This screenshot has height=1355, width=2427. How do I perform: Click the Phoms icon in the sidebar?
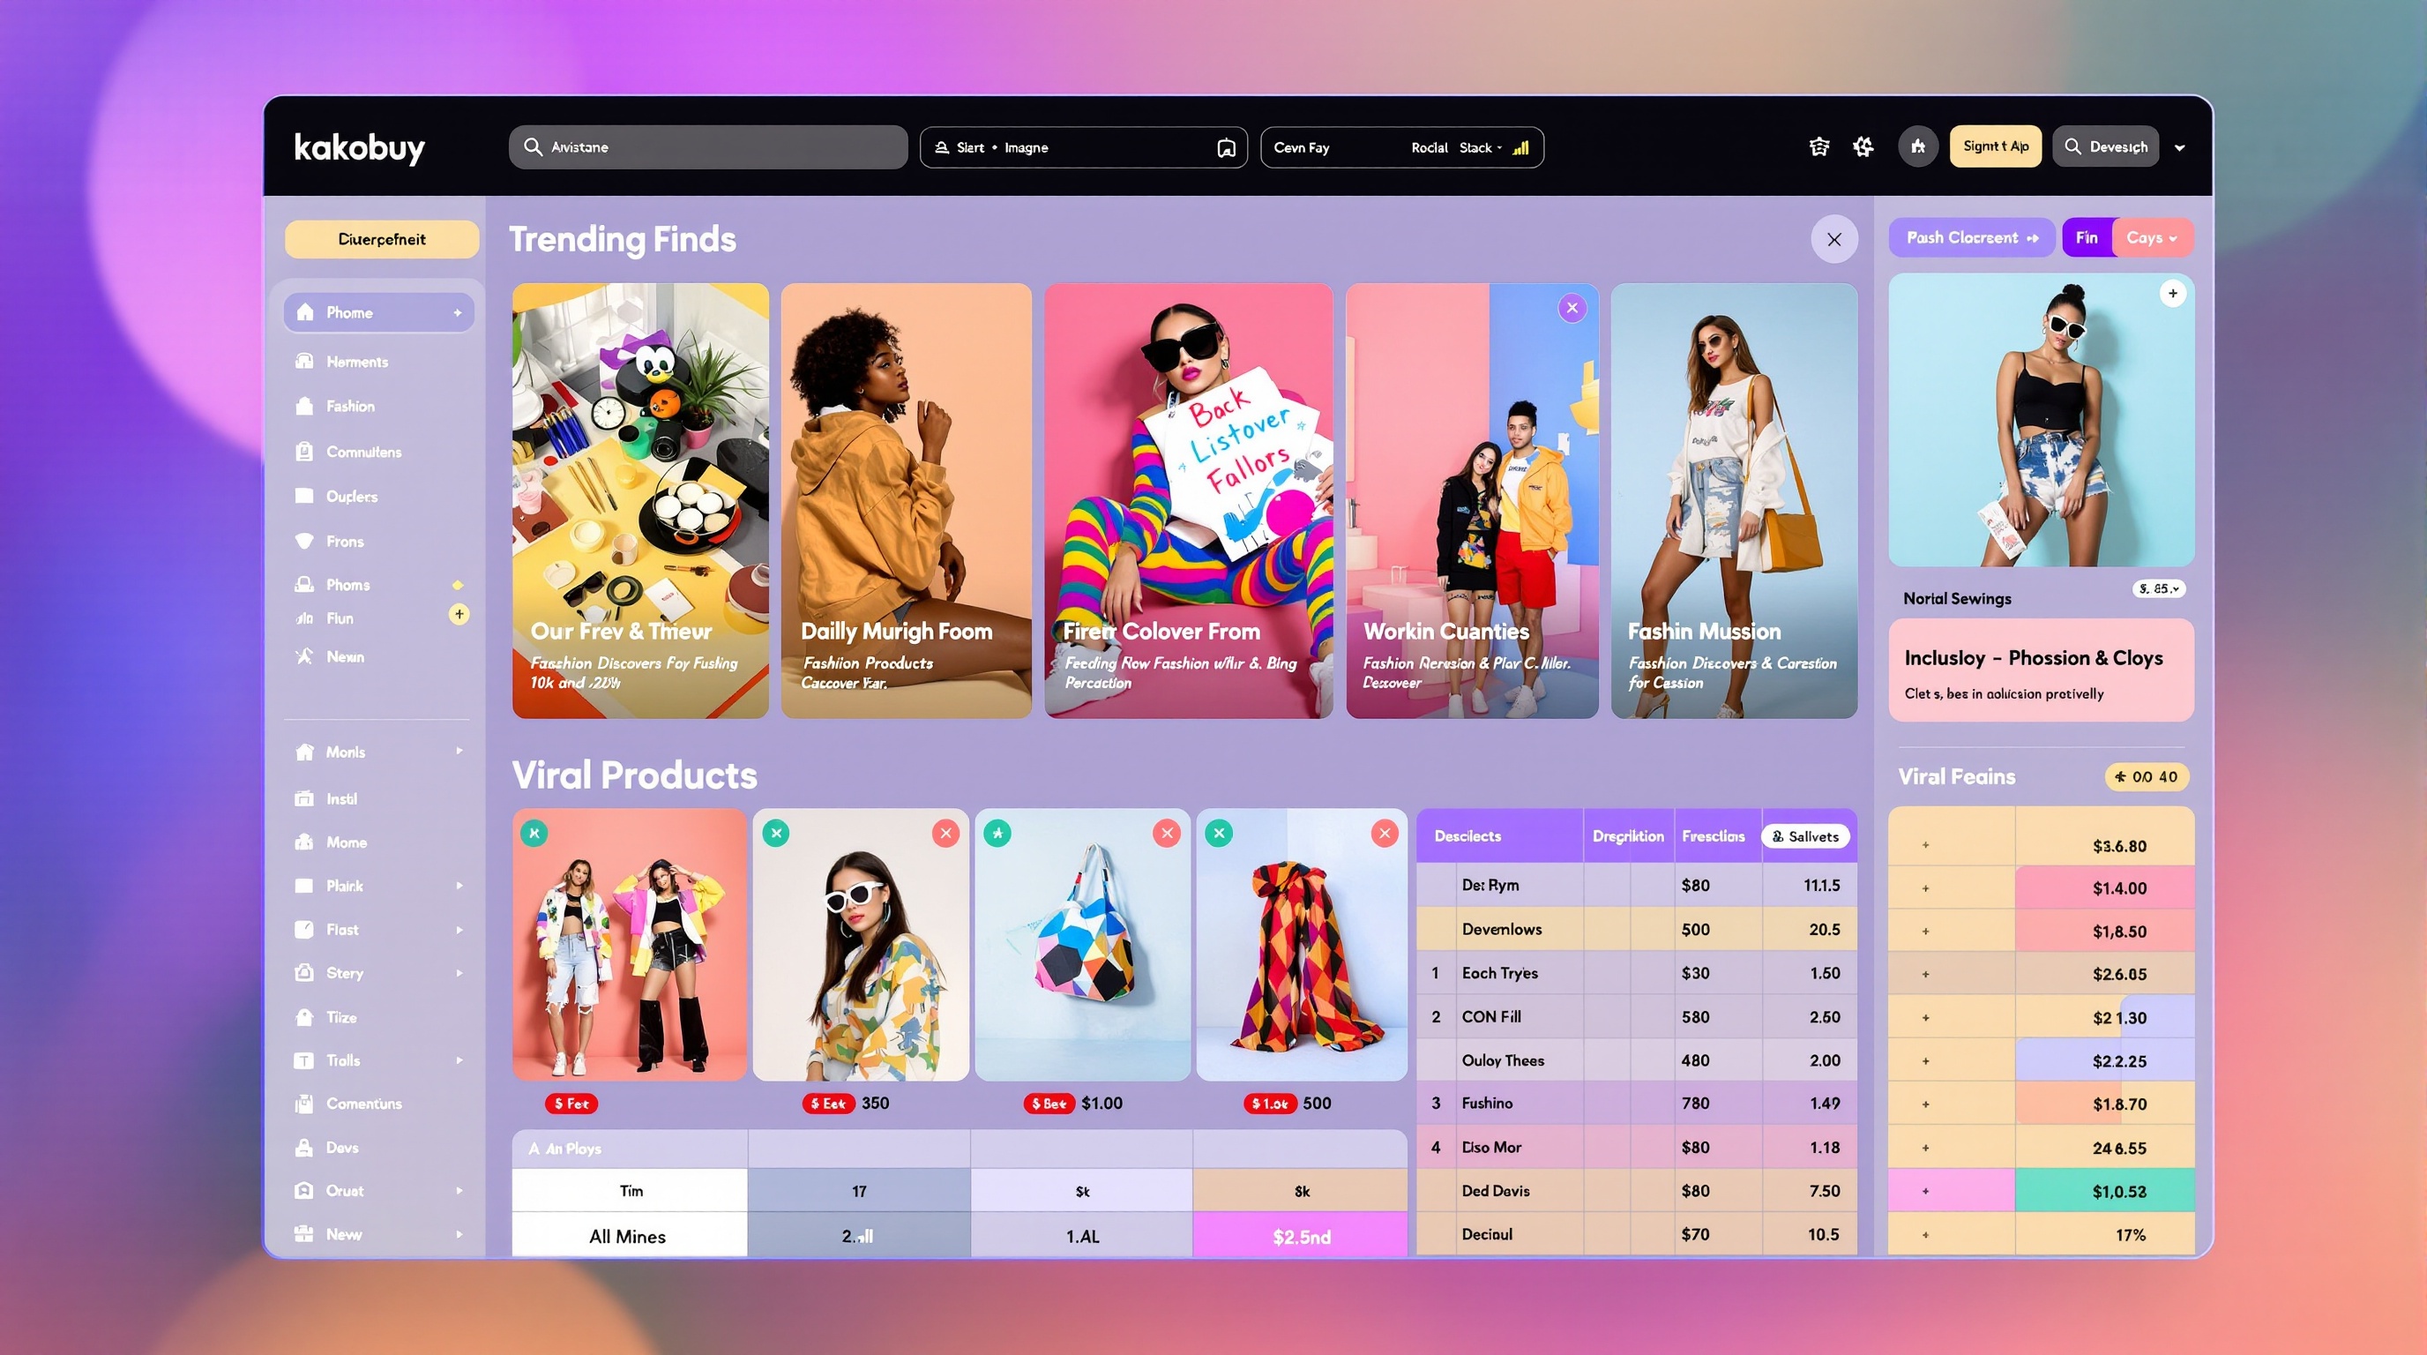click(304, 584)
